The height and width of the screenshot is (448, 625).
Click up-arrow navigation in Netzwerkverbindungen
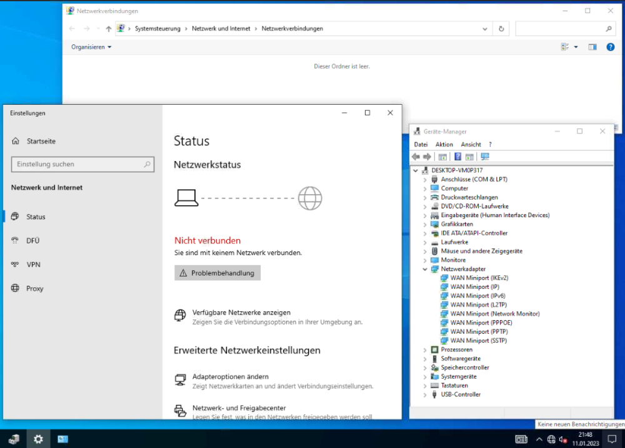coord(108,29)
